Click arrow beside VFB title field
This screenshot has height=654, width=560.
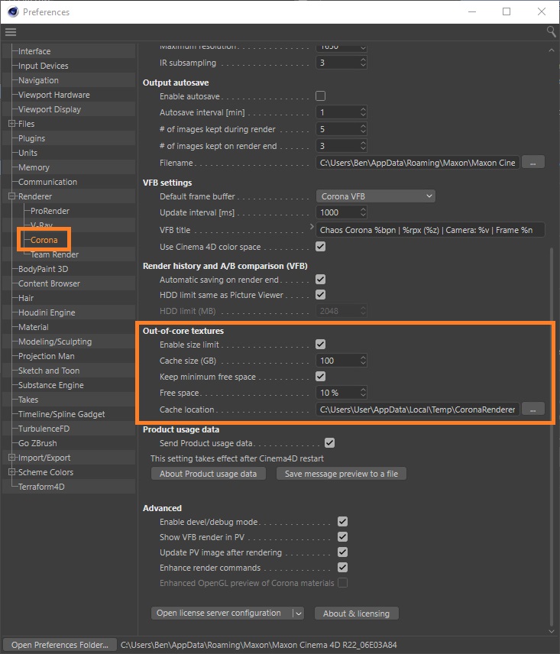(x=312, y=228)
